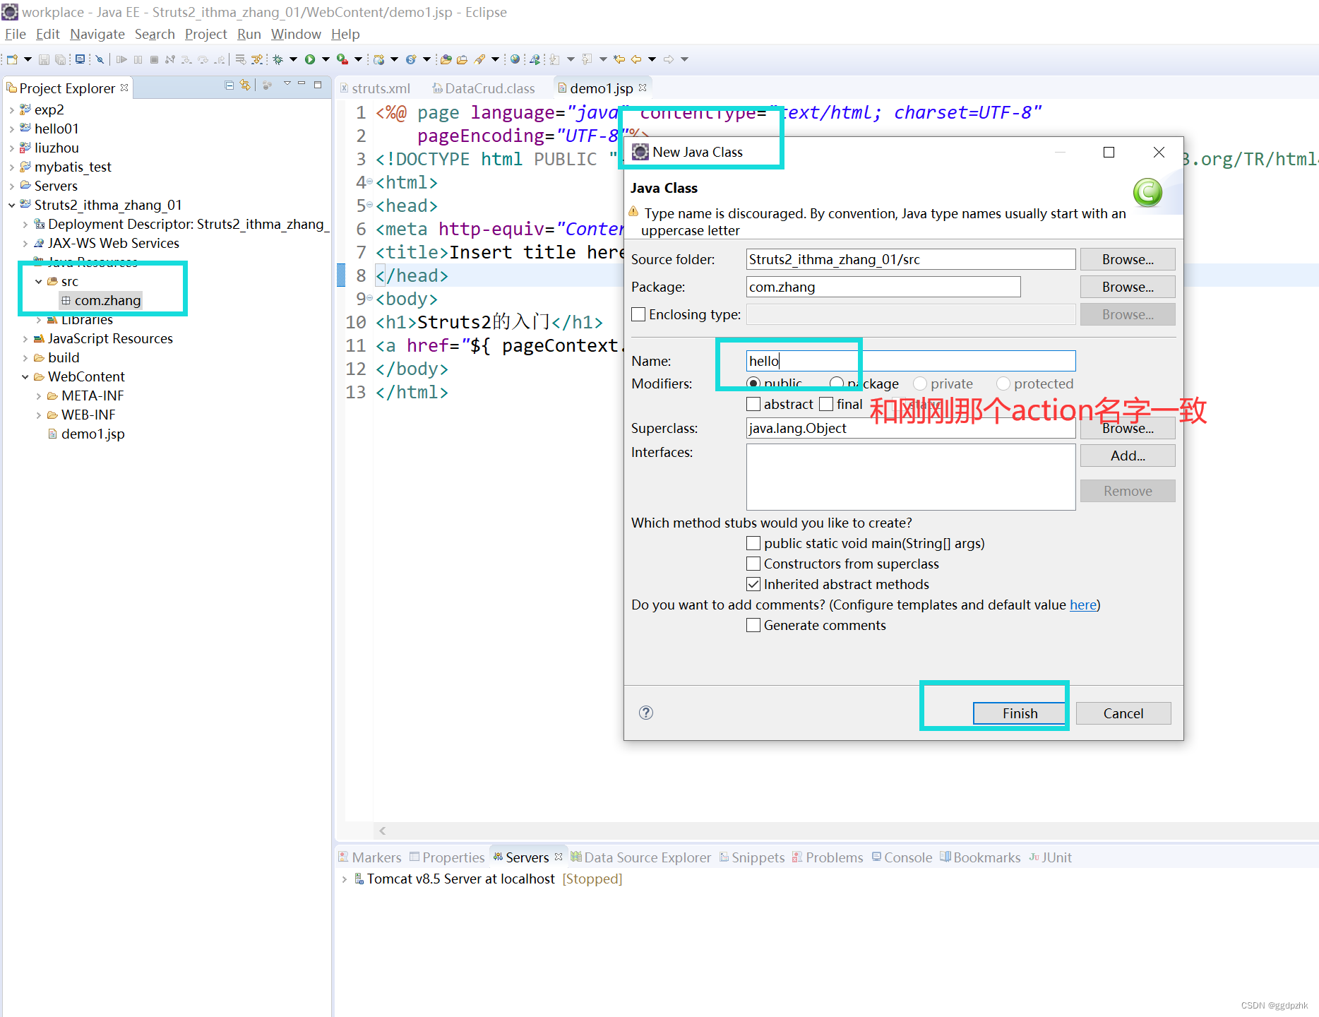Click the Save All toolbar icon
This screenshot has width=1319, height=1017.
click(60, 59)
